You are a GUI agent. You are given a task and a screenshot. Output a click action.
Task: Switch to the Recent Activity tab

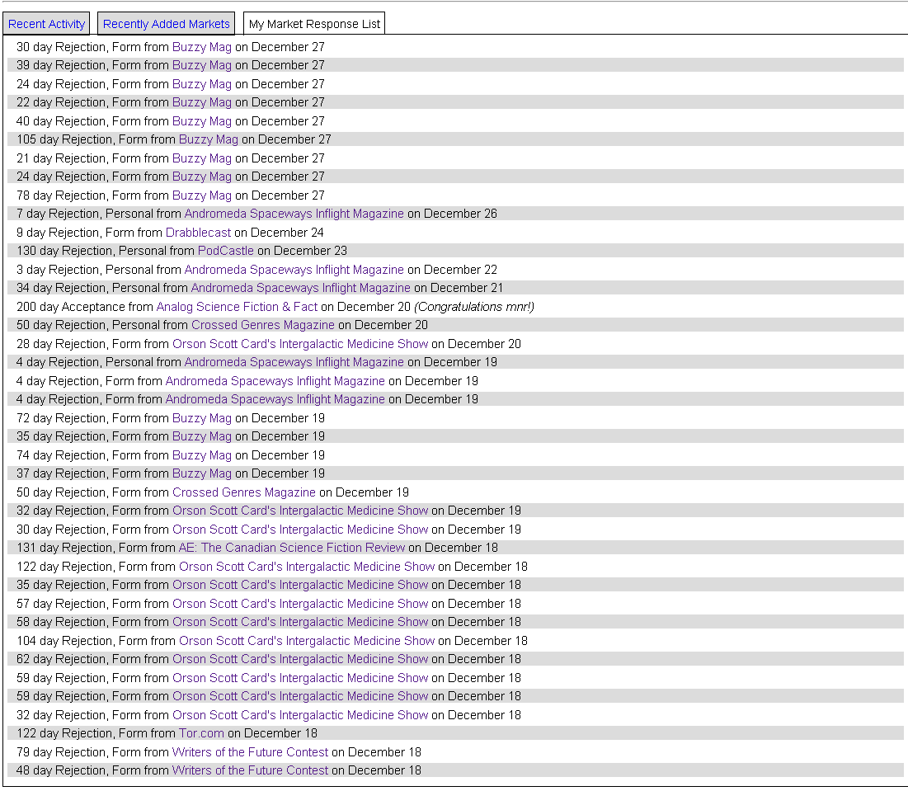tap(46, 24)
